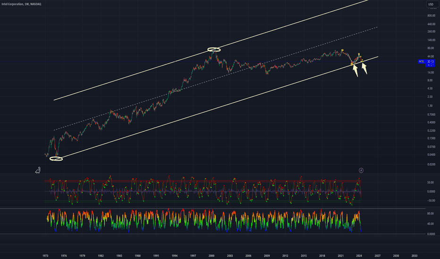This screenshot has width=440, height=259.
Task: Click the 0.1300 price axis label
Action: point(432,138)
